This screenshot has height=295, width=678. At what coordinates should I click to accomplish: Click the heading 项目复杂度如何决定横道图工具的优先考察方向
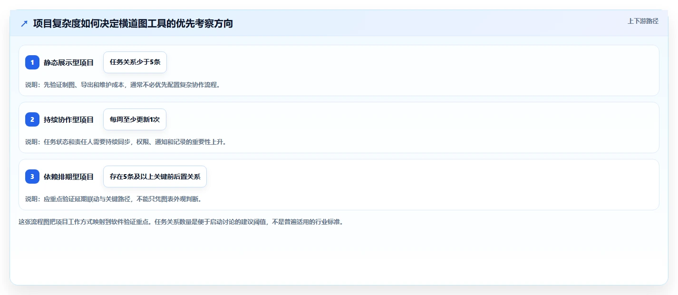[x=133, y=23]
